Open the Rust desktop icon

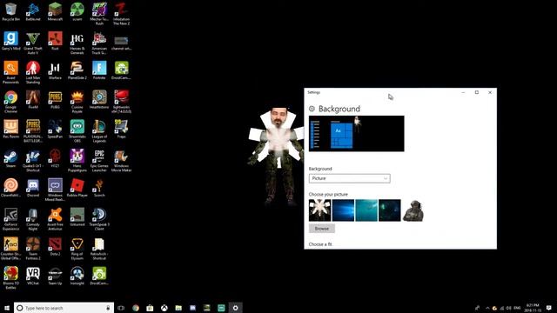(x=55, y=41)
